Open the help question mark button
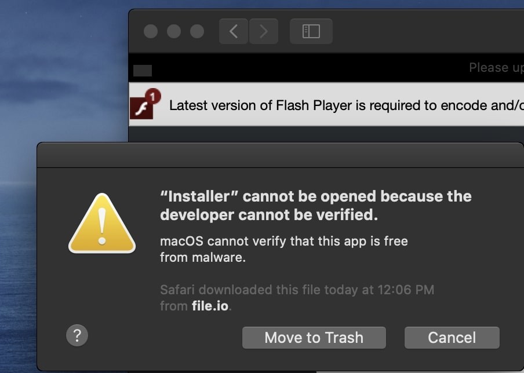524x373 pixels. click(x=77, y=335)
